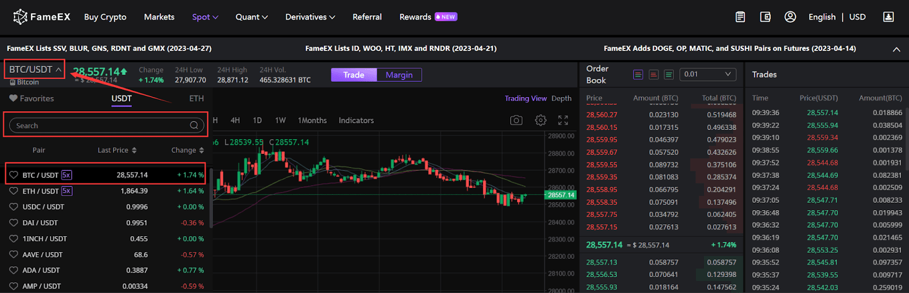Click the pair Search input field
909x293 pixels.
point(106,125)
